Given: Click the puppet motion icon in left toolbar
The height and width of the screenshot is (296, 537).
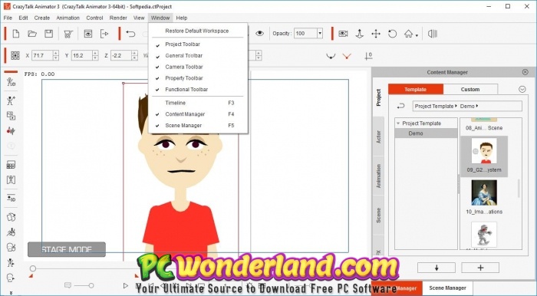Looking at the screenshot, I should pos(11,100).
